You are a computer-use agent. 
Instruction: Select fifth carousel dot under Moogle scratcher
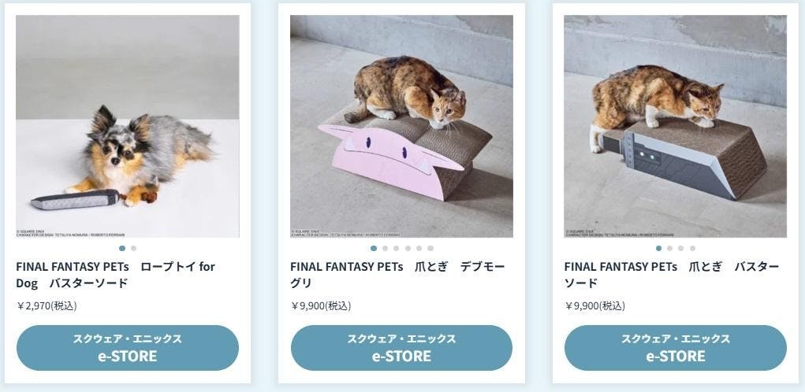(x=419, y=249)
